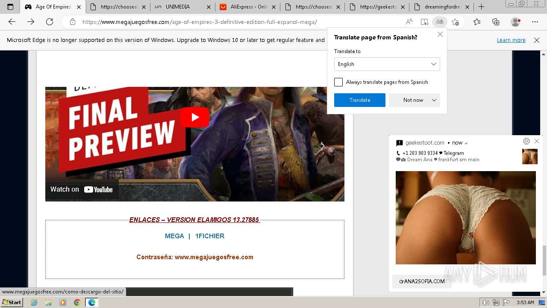Click the translate icon in address bar

440,22
